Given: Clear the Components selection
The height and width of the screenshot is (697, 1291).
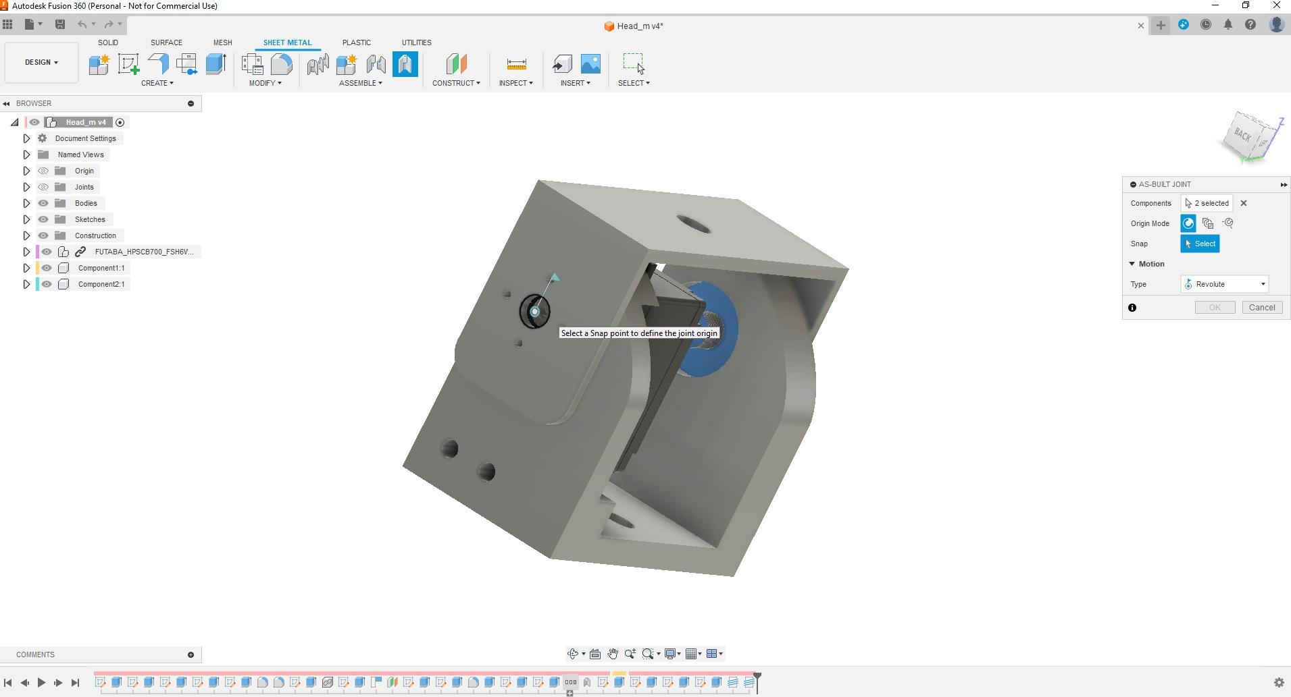Looking at the screenshot, I should coord(1244,203).
